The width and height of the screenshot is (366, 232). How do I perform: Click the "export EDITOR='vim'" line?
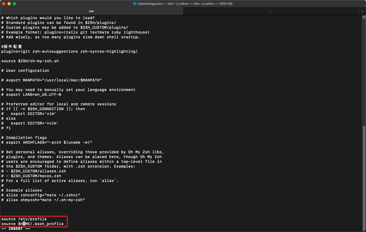pyautogui.click(x=29, y=114)
